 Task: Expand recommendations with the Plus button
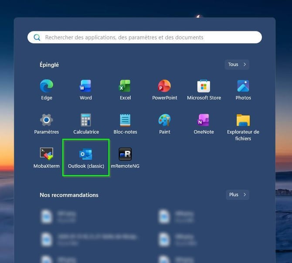tap(237, 195)
